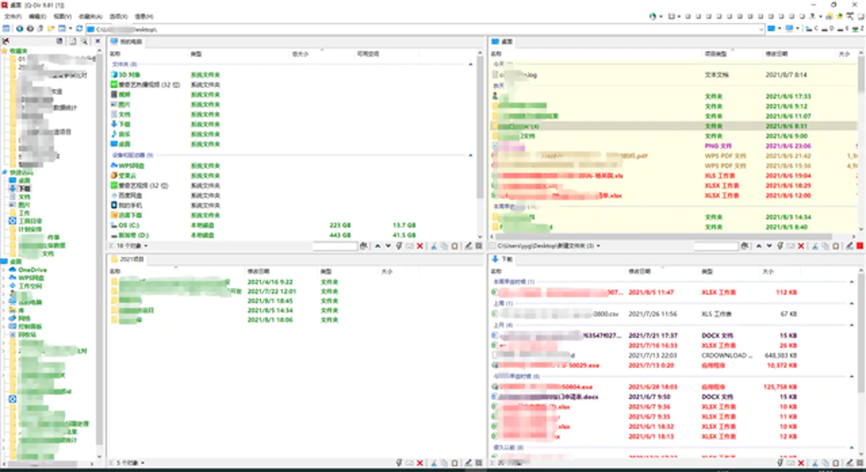Collapse the 文件夹 (8) group in the 我的电脑 pane

[471, 64]
